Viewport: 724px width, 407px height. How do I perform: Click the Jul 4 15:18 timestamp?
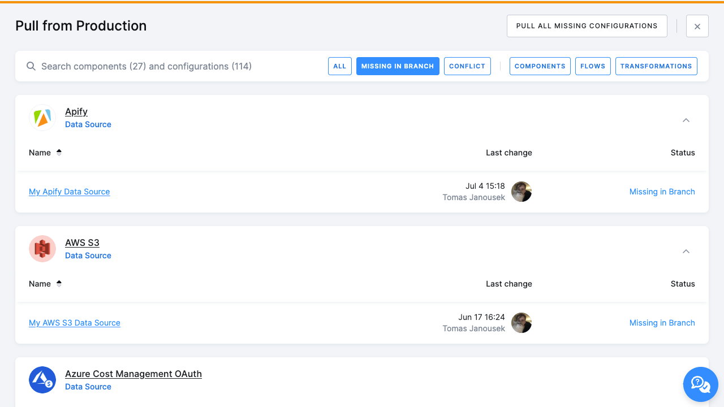click(485, 186)
